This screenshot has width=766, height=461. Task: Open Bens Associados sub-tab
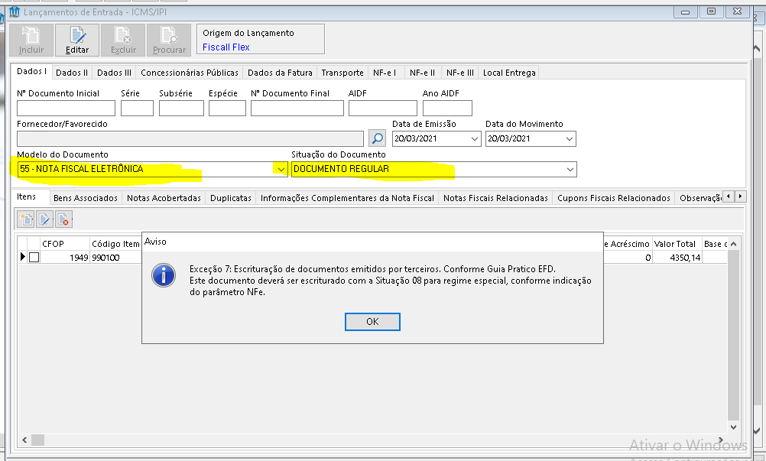point(86,198)
